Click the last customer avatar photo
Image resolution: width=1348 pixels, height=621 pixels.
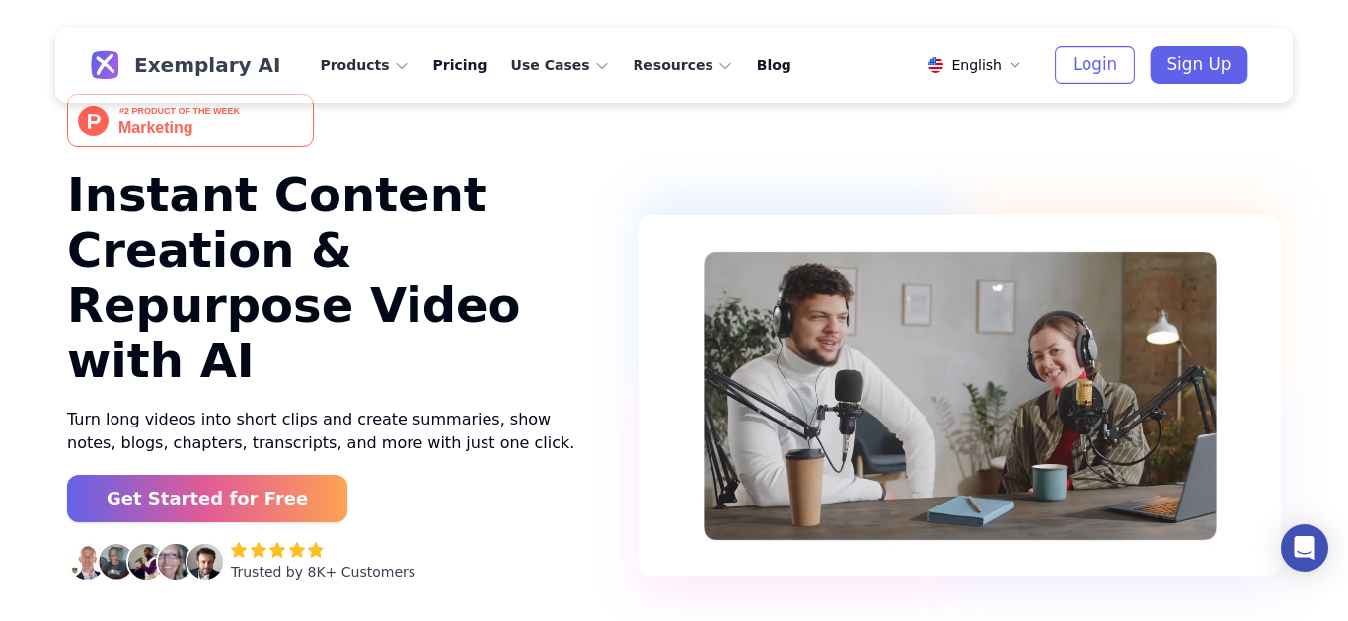tap(205, 562)
